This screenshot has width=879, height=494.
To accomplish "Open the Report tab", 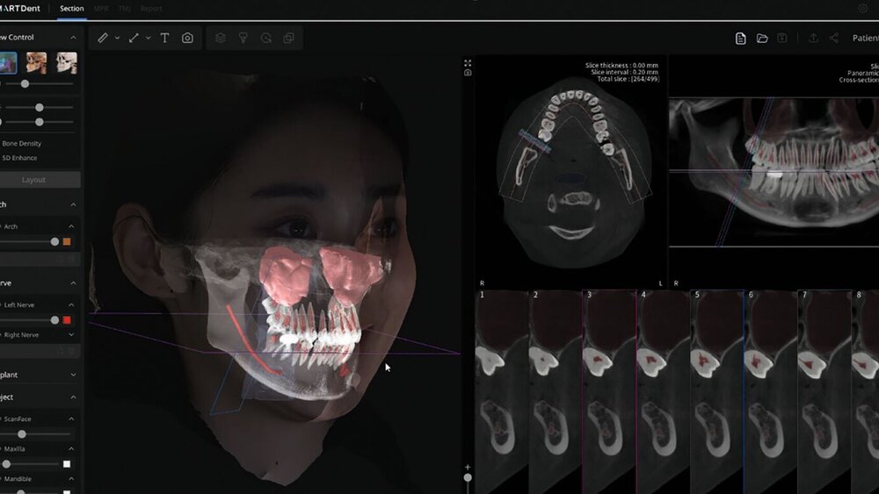I will click(151, 9).
